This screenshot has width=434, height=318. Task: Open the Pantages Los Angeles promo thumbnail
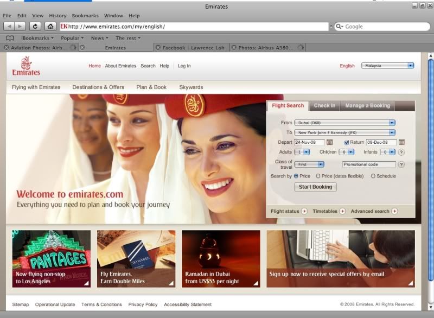coord(52,259)
